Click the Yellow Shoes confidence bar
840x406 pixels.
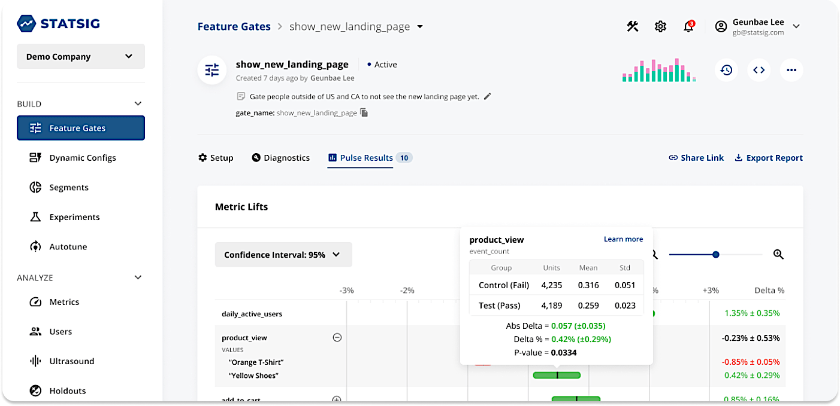[x=557, y=375]
